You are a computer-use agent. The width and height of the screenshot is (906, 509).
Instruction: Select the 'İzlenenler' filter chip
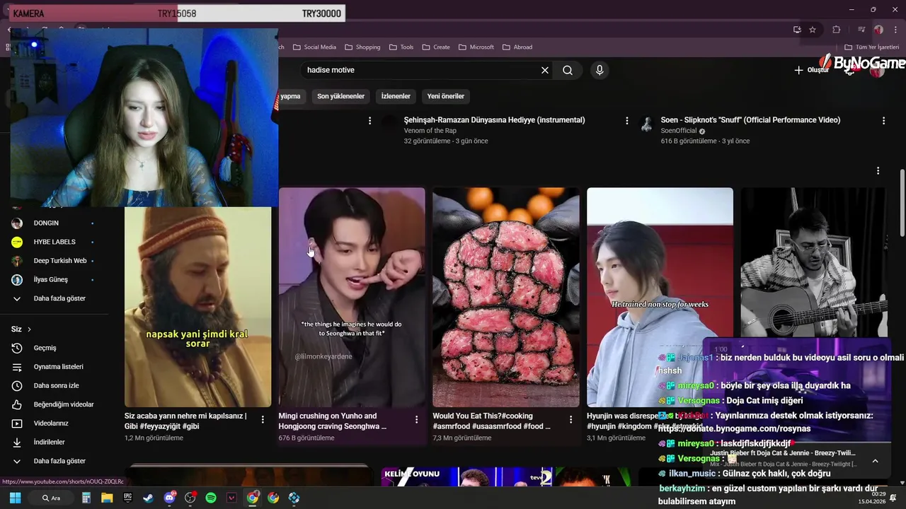(x=396, y=96)
